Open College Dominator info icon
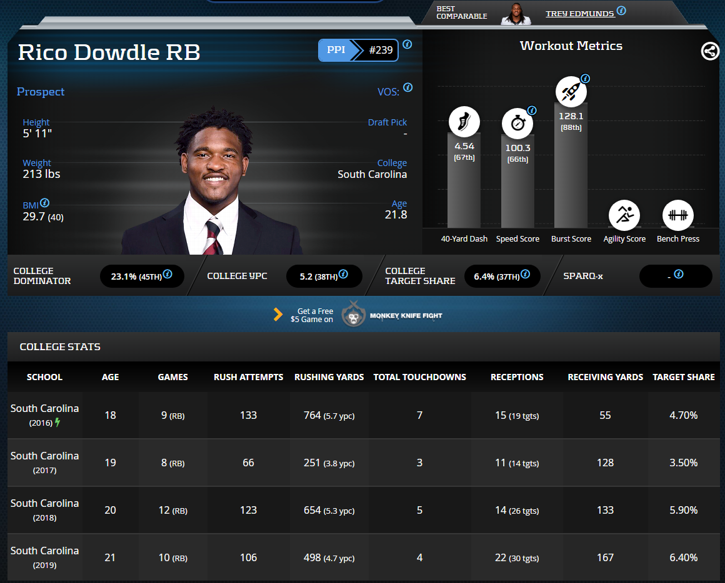 click(167, 274)
